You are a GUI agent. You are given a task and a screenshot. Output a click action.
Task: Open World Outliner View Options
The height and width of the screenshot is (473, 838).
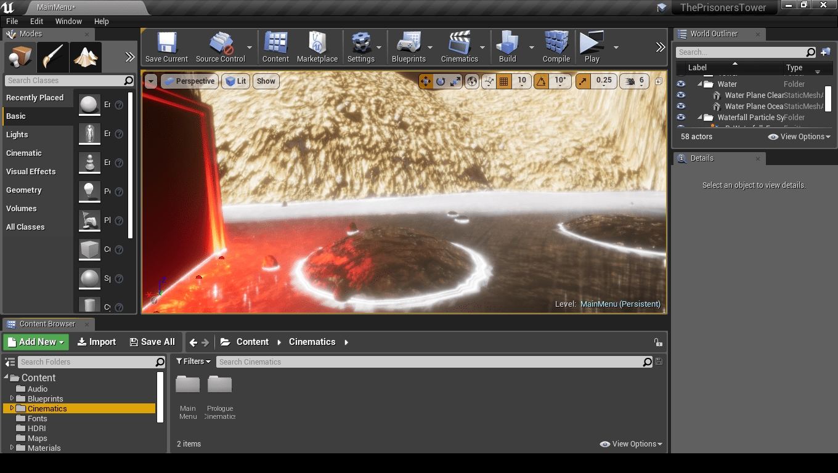click(800, 137)
